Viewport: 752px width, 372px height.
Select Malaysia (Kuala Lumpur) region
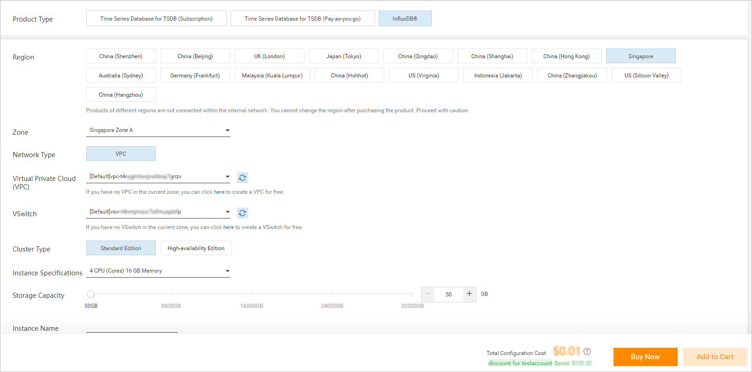[272, 76]
